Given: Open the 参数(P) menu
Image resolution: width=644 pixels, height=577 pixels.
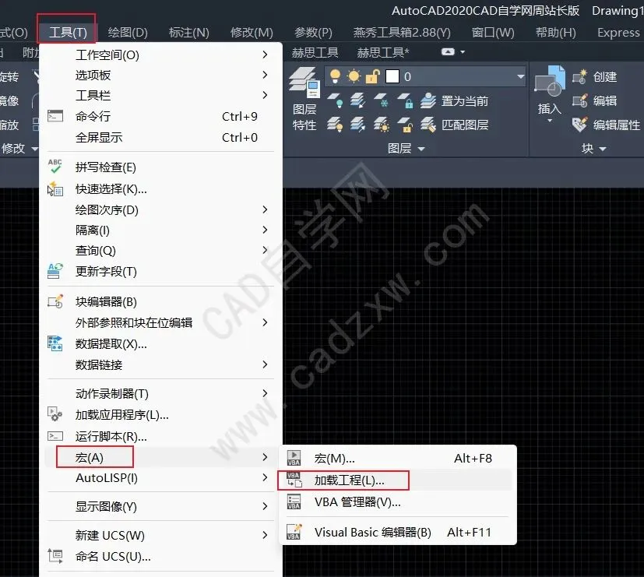Looking at the screenshot, I should [313, 32].
